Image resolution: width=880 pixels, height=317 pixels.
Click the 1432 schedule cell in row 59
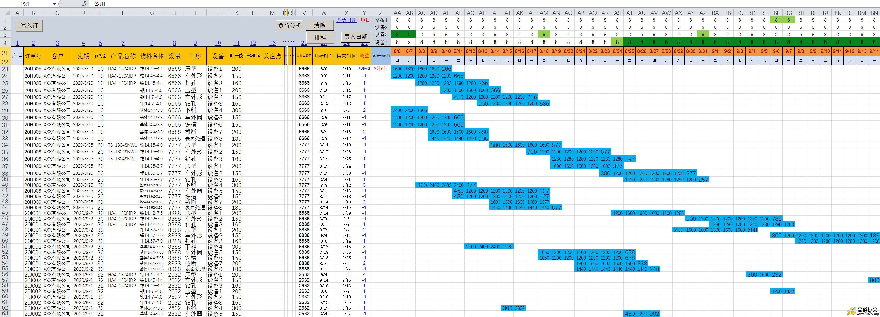(789, 291)
